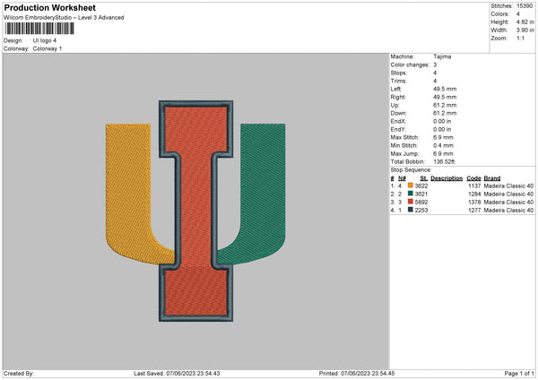Click the 'Code' column header
The image size is (538, 380).
point(473,178)
